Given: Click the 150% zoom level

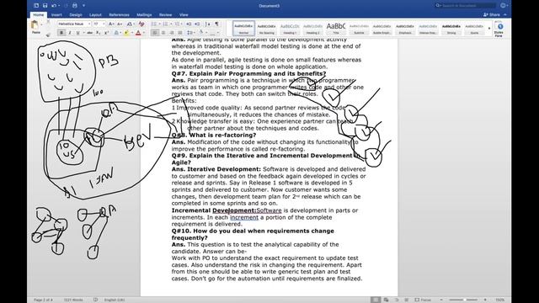Looking at the screenshot, I should [x=500, y=300].
